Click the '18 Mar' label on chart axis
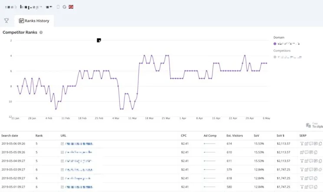 pyautogui.click(x=149, y=118)
